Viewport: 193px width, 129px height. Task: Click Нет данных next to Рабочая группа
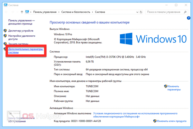point(93,101)
